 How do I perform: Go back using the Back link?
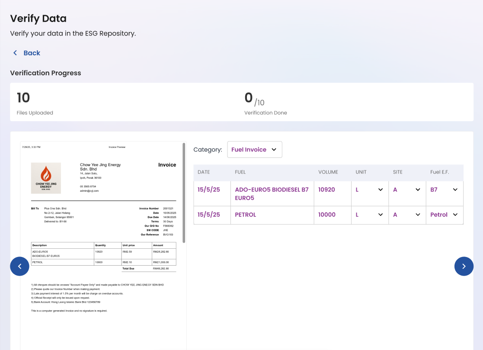click(32, 53)
